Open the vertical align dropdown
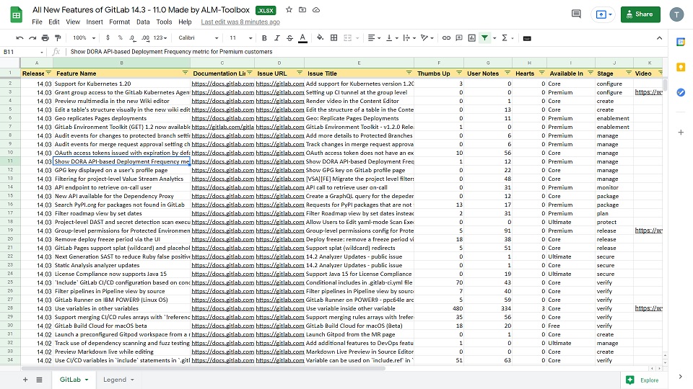This screenshot has height=389, width=693. pos(391,38)
